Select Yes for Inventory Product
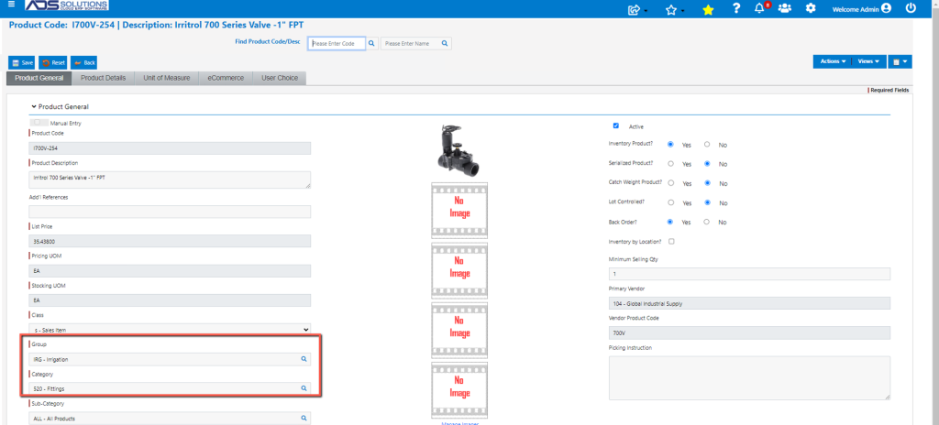939x425 pixels. coord(670,144)
